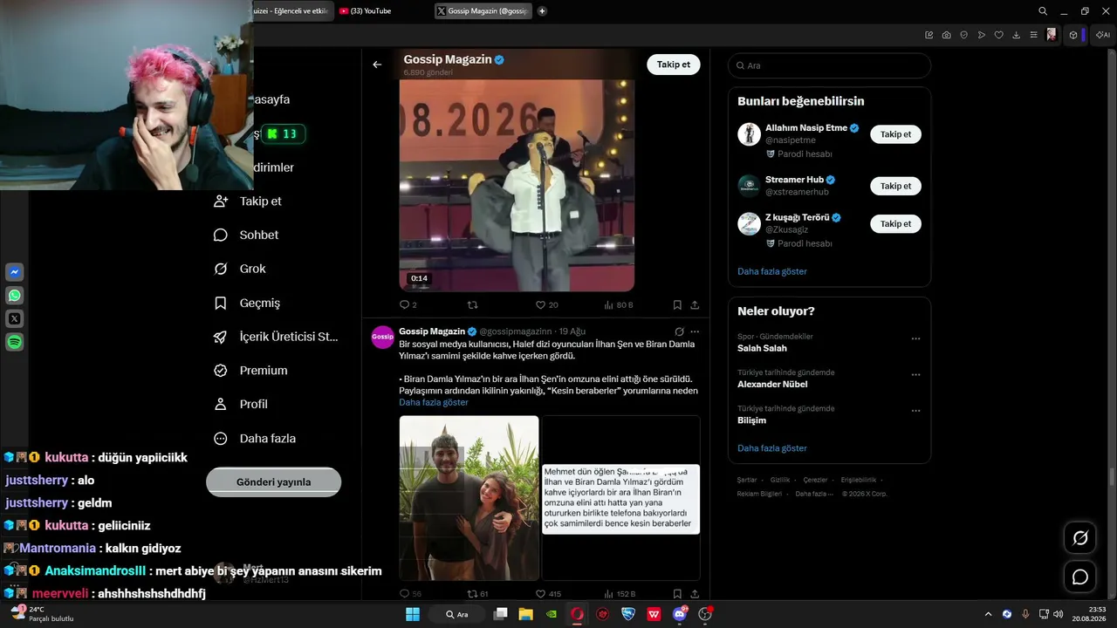This screenshot has width=1117, height=628.
Task: Show more suggestions under Bunları beğenebilirsin
Action: pos(772,271)
